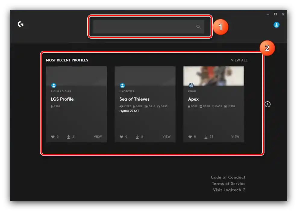Click G633 headset on Apex card
This screenshot has height=211, width=297.
(217, 106)
